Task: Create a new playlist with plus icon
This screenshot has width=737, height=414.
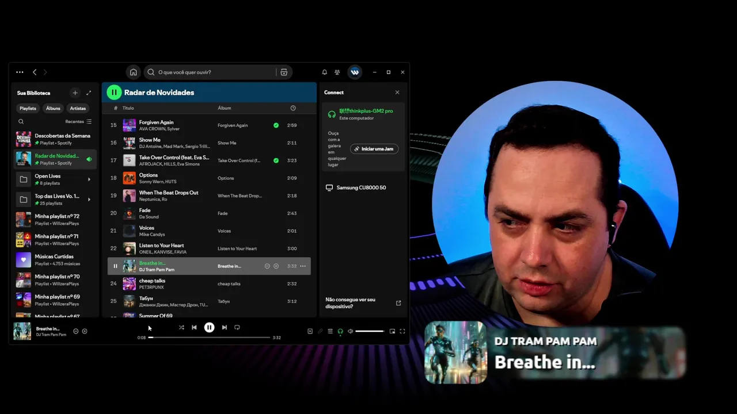Action: click(75, 93)
